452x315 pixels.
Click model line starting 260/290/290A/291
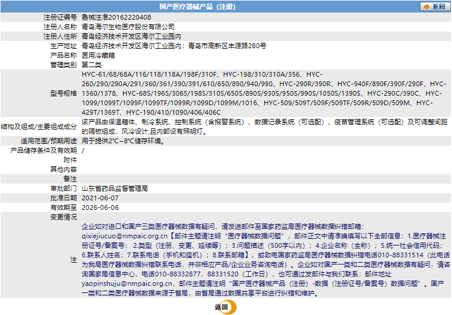(x=264, y=84)
